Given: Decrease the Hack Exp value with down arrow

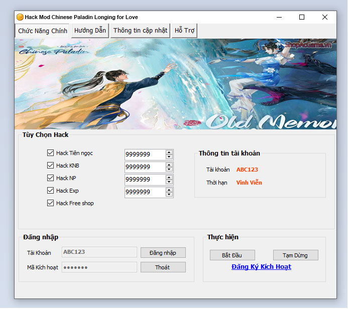Looking at the screenshot, I should (x=169, y=195).
